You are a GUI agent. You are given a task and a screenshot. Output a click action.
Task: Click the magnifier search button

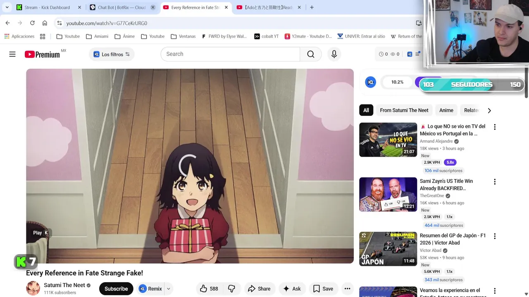point(311,54)
